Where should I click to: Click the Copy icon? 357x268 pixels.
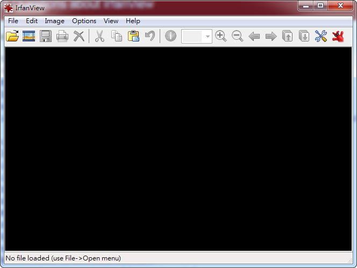click(117, 36)
